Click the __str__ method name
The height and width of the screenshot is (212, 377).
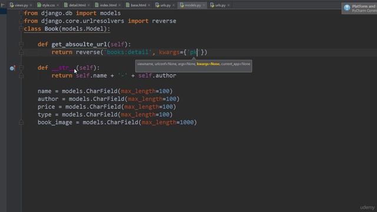click(64, 68)
